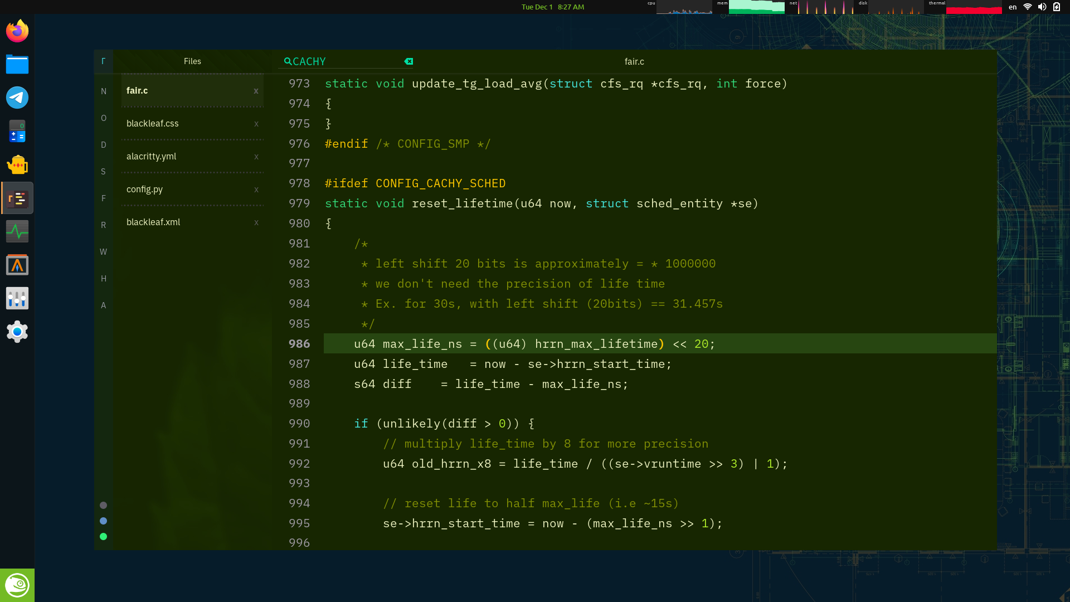Open Telegram from the dock
Viewport: 1070px width, 602px height.
coord(17,98)
